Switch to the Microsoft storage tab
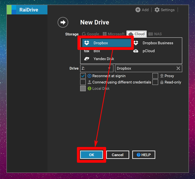This screenshot has width=195, height=179. pos(113,34)
